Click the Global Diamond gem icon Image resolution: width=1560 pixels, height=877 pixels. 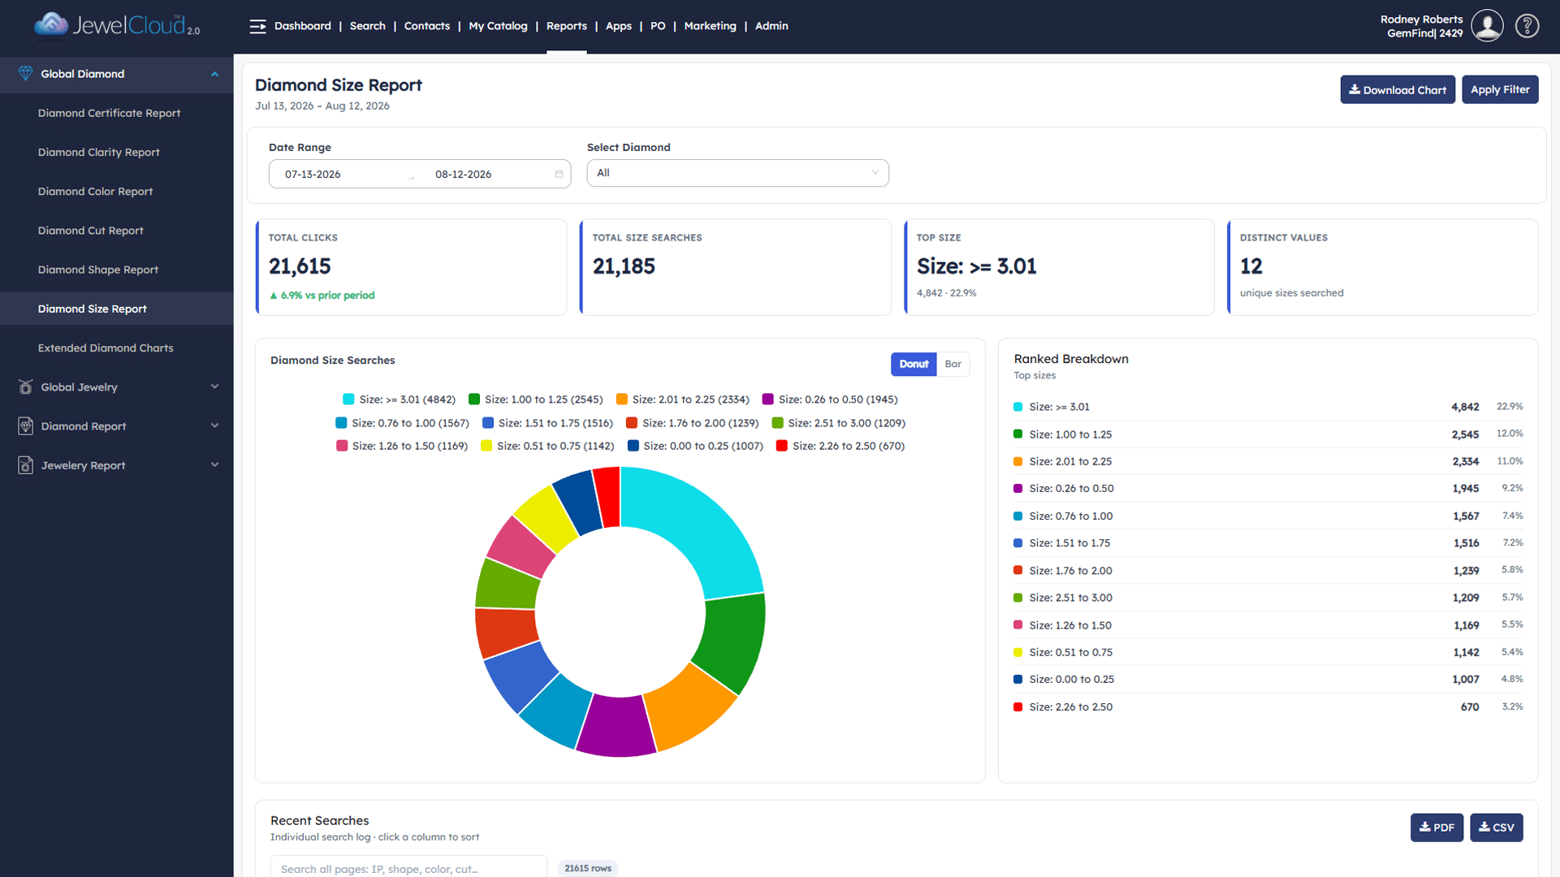[26, 74]
